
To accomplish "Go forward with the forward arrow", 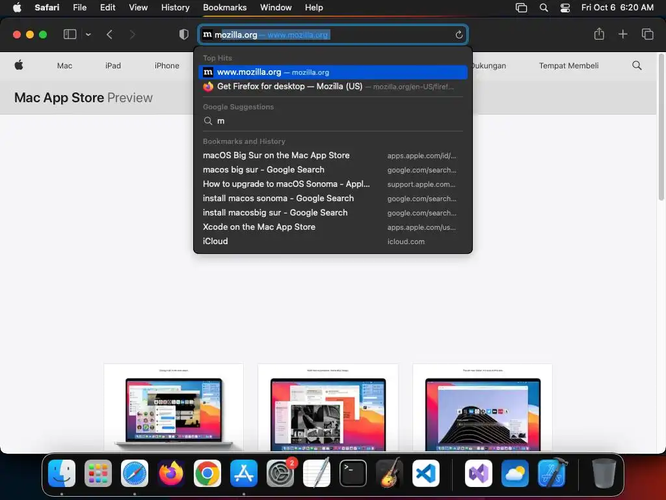I will pos(132,35).
